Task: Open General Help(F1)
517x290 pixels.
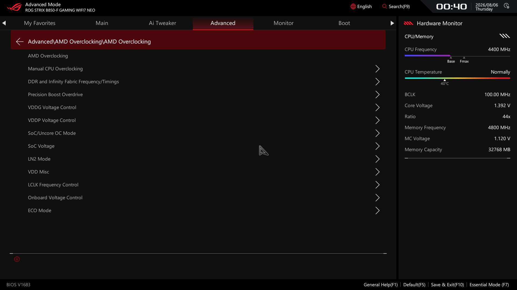Action: pyautogui.click(x=380, y=285)
